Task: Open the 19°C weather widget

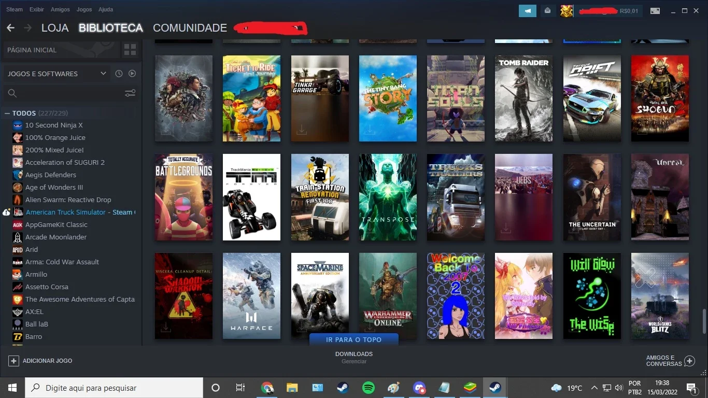Action: [x=567, y=388]
